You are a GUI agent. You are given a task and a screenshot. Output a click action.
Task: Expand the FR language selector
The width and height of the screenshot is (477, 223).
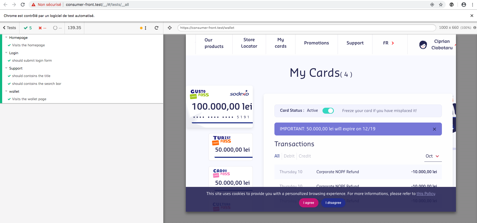click(x=389, y=43)
